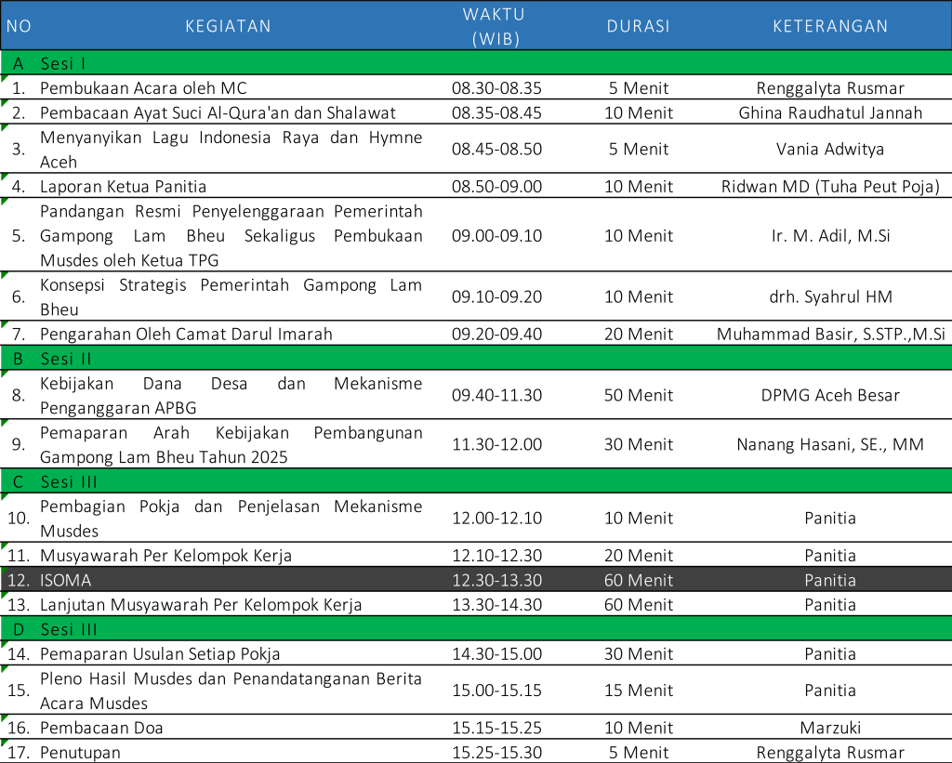Select Pandangan Resmi Penyelenggaraan Pemerintah cell
Image resolution: width=952 pixels, height=763 pixels.
(x=231, y=235)
